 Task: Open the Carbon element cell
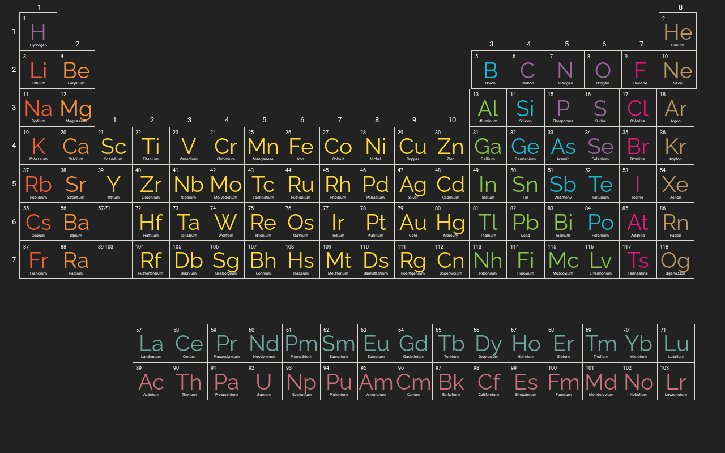point(527,70)
